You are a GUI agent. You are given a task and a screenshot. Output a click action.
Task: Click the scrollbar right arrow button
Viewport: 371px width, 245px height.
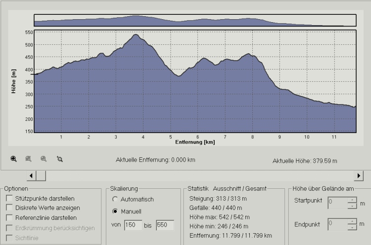point(359,175)
